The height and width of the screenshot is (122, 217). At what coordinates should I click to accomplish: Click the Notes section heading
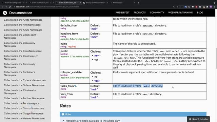[x=65, y=106]
